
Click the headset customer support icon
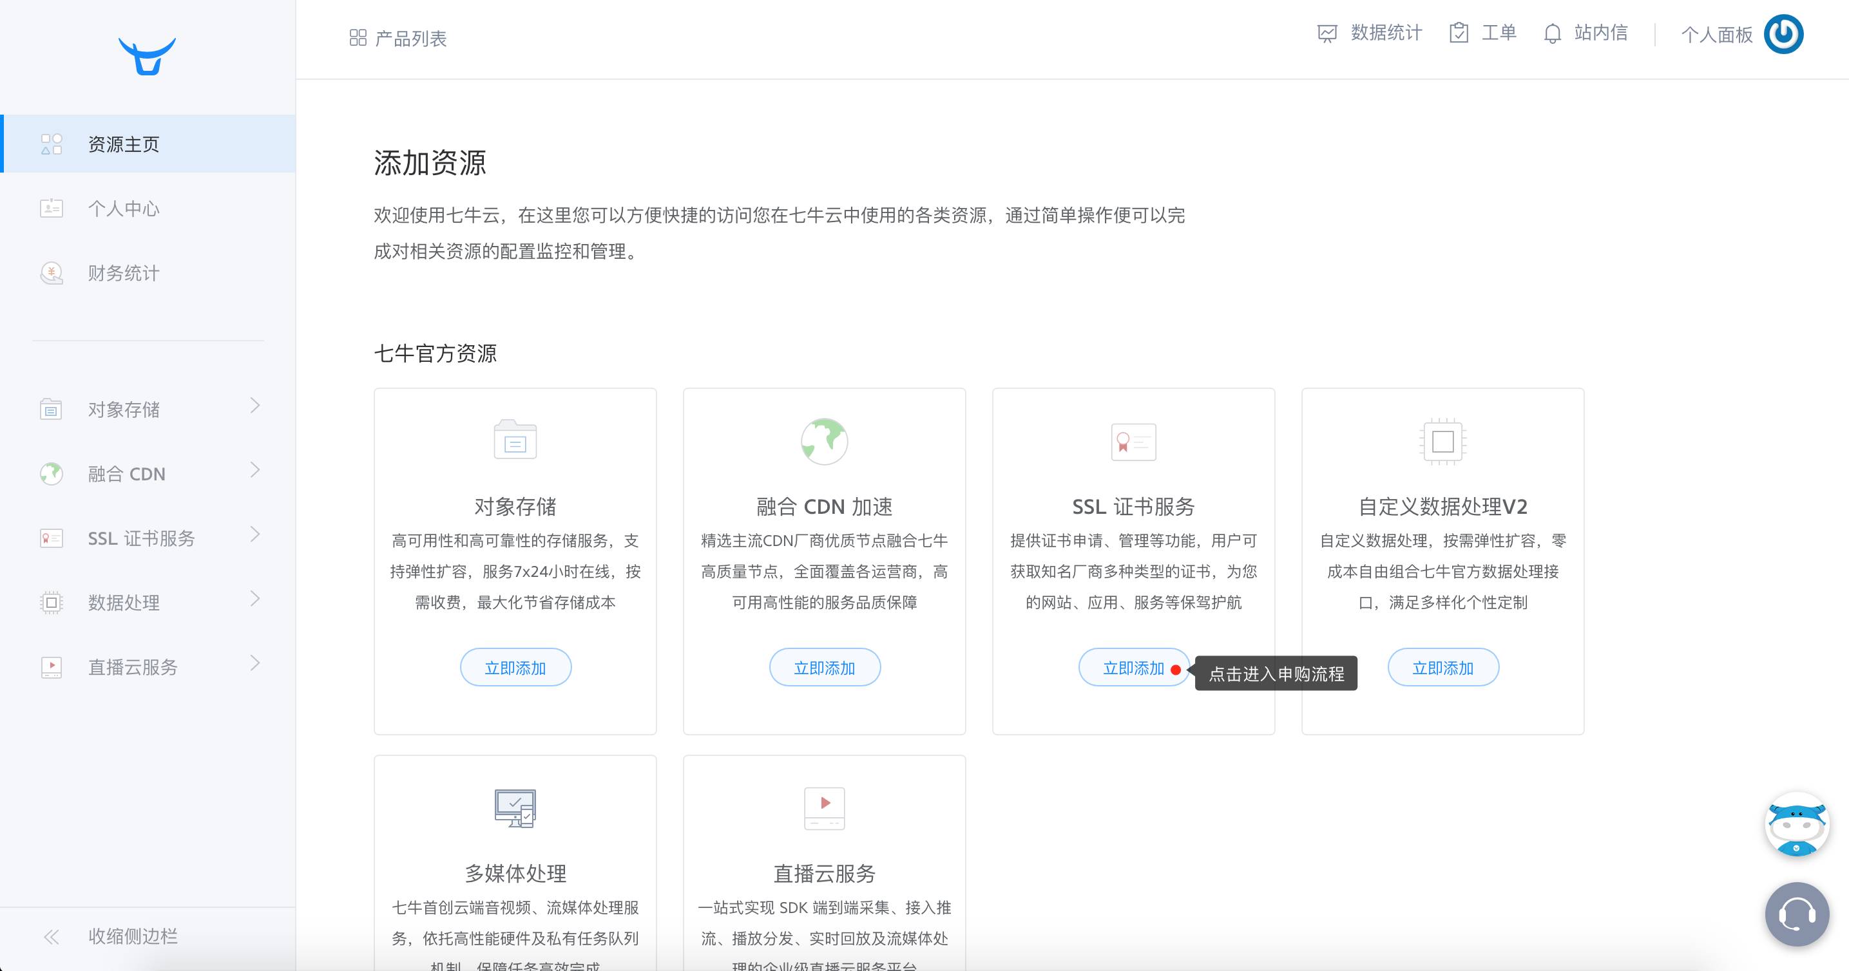click(1797, 914)
